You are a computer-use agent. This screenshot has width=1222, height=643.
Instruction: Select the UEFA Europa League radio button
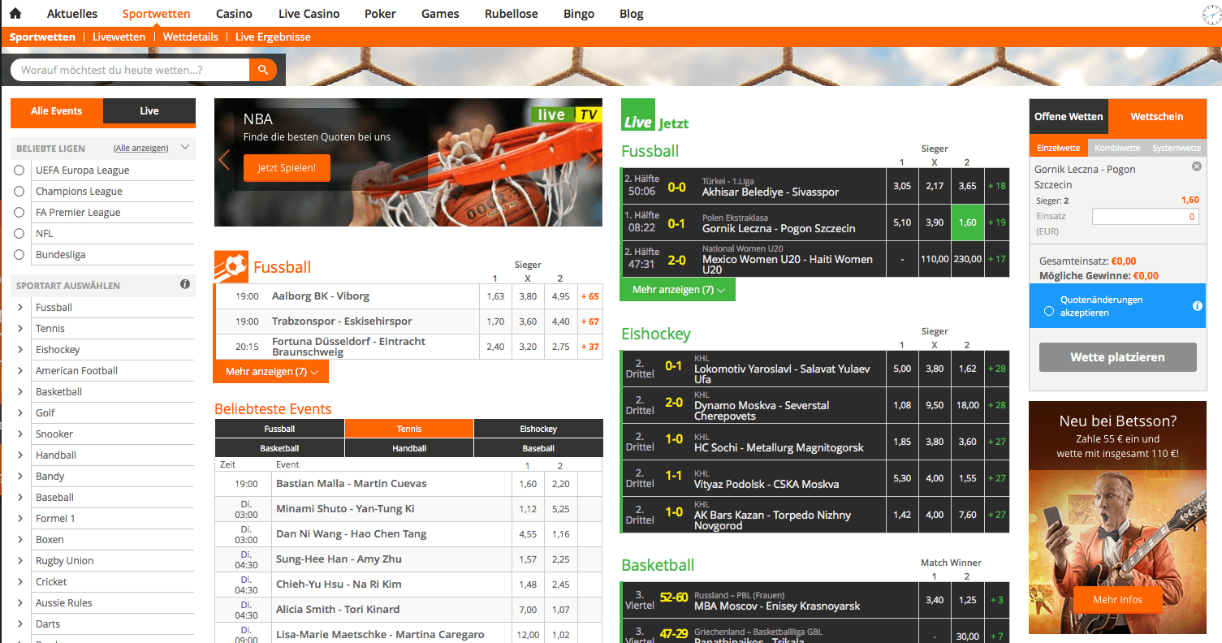[x=19, y=170]
